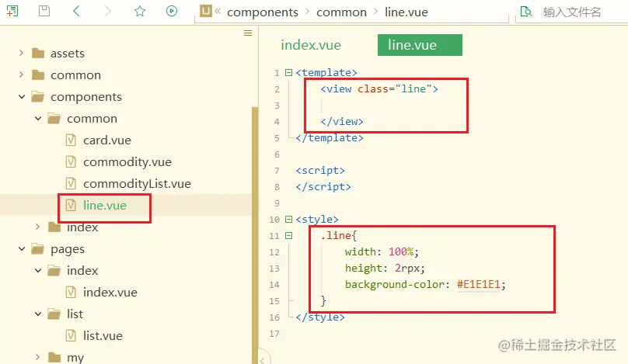This screenshot has width=628, height=364.
Task: Click line number 17 in gutter
Action: tap(274, 334)
